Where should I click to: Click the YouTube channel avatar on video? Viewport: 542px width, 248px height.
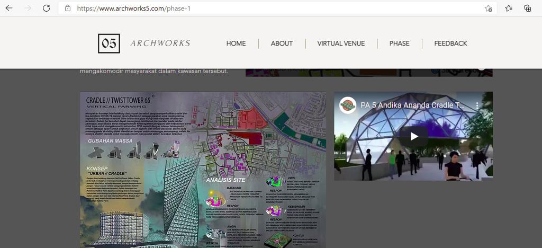(x=348, y=105)
